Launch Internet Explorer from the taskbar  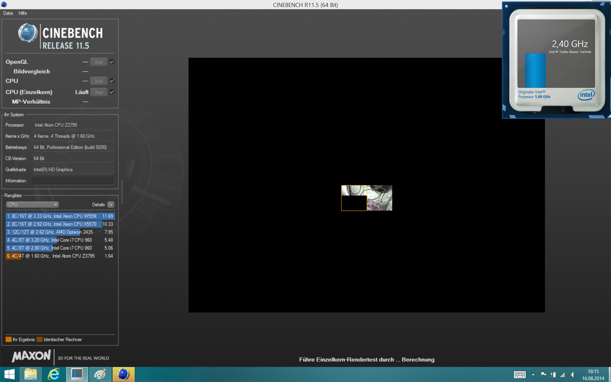[x=54, y=374]
